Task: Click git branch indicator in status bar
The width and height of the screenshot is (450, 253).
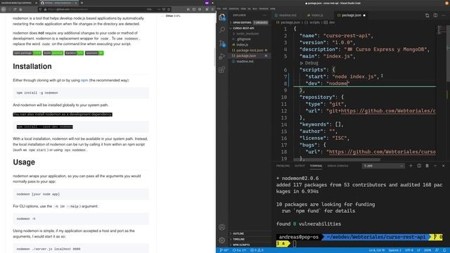Action: point(224,250)
